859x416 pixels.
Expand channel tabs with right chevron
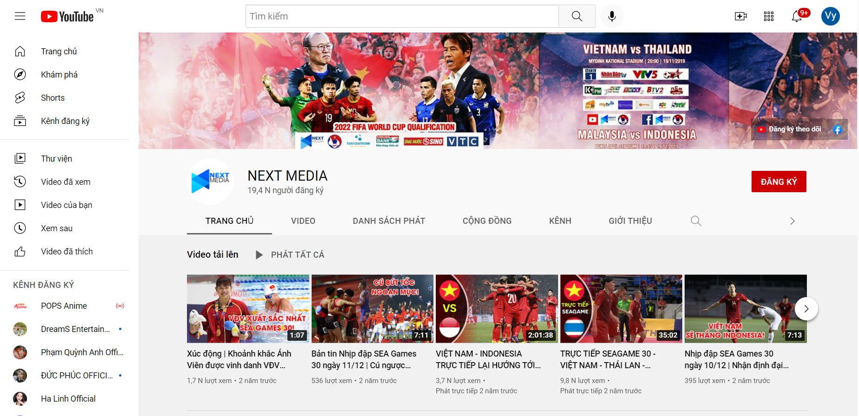click(x=792, y=221)
